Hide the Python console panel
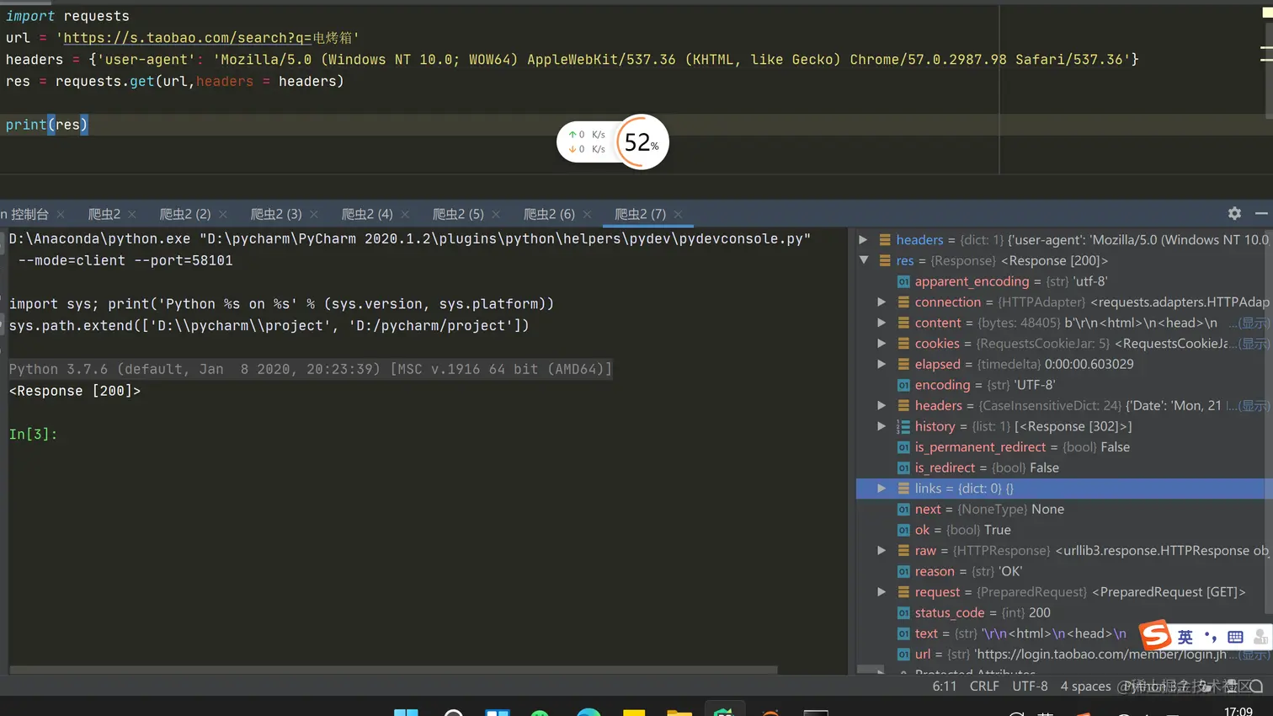The height and width of the screenshot is (716, 1273). 1261,214
